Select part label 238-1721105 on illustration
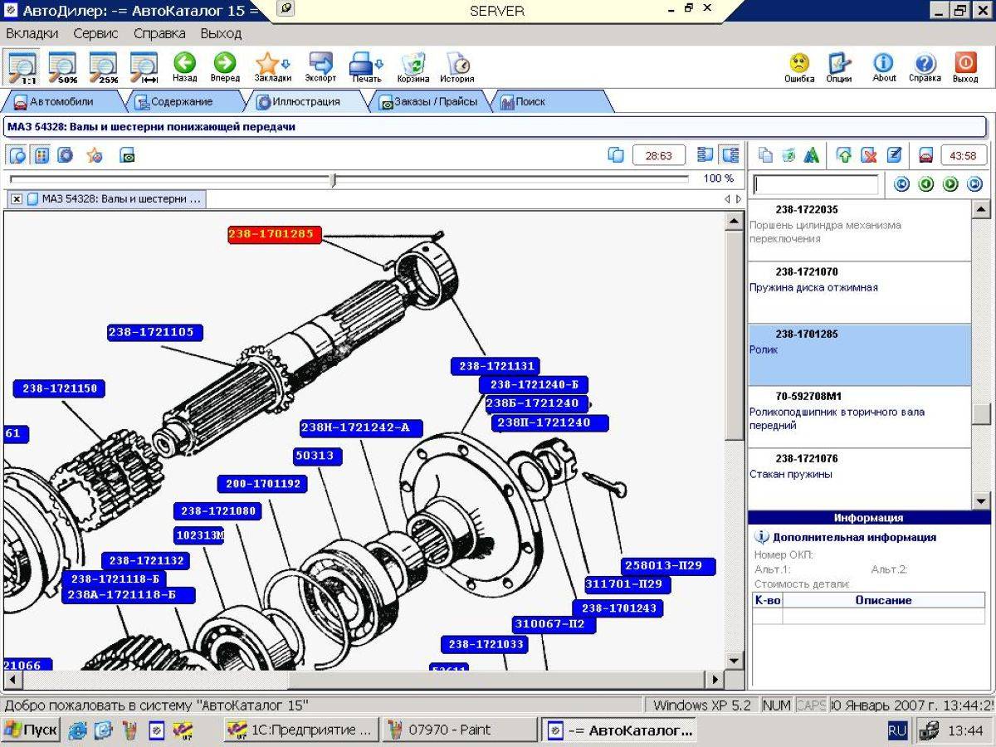The width and height of the screenshot is (996, 747). click(x=155, y=333)
